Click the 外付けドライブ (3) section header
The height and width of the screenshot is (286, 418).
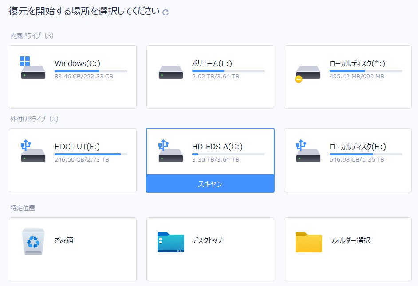[34, 119]
